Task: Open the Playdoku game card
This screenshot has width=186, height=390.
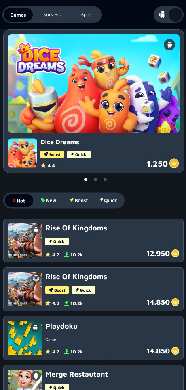Action: [93, 338]
